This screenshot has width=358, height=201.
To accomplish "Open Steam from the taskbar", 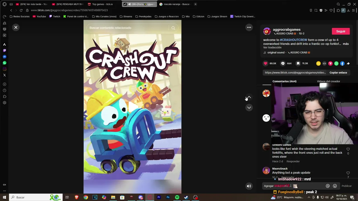I will [x=186, y=197].
